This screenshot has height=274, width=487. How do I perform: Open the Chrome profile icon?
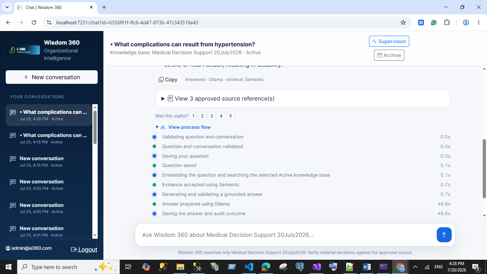point(466,22)
